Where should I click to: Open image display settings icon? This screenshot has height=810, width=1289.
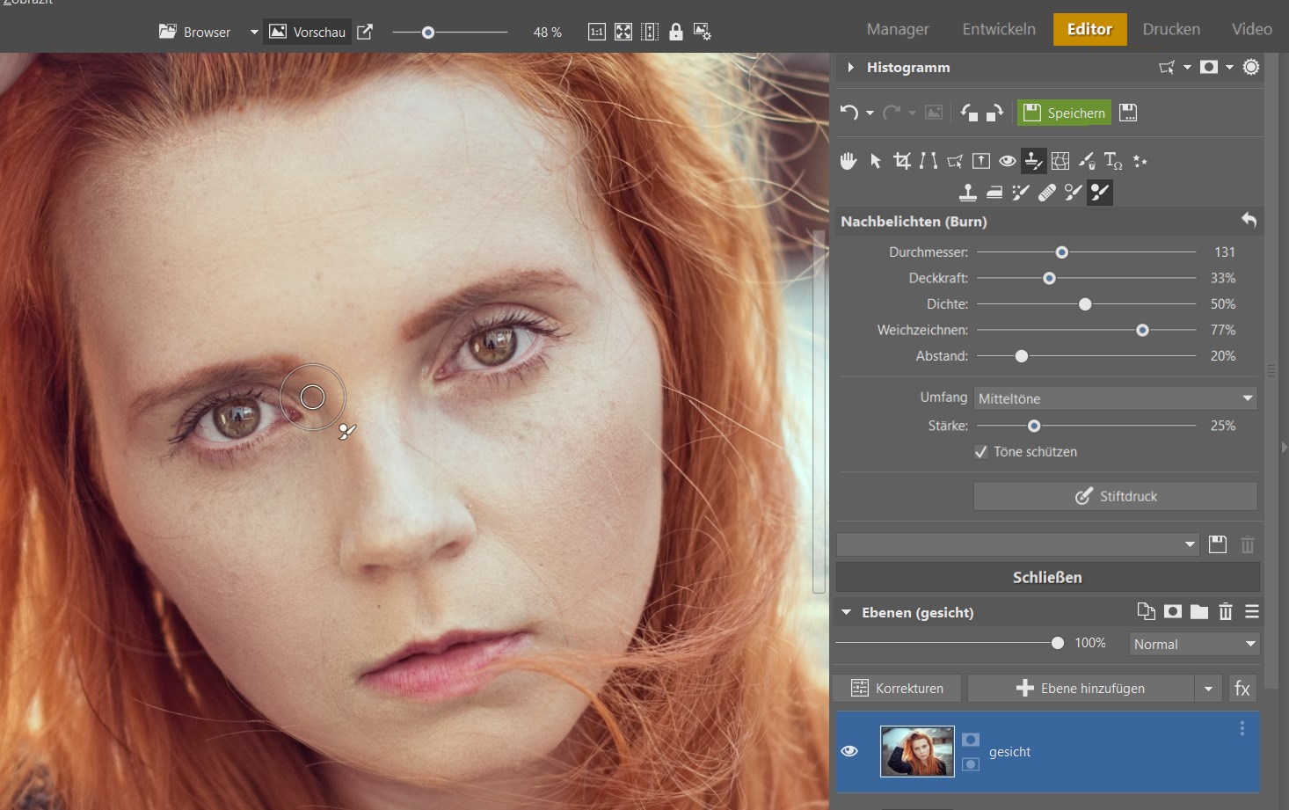pos(702,33)
